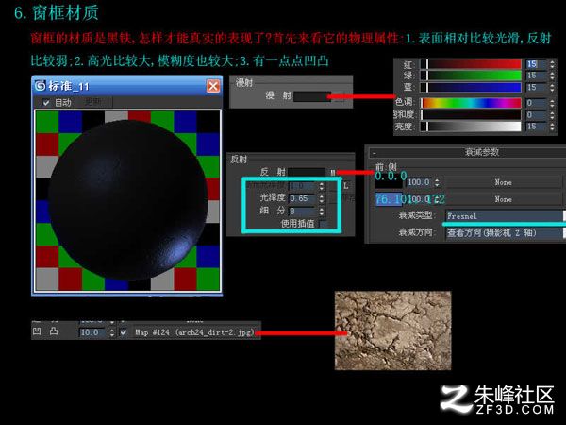This screenshot has height=425, width=566.
Task: Click the blue value spinner arrows
Action: pos(552,87)
